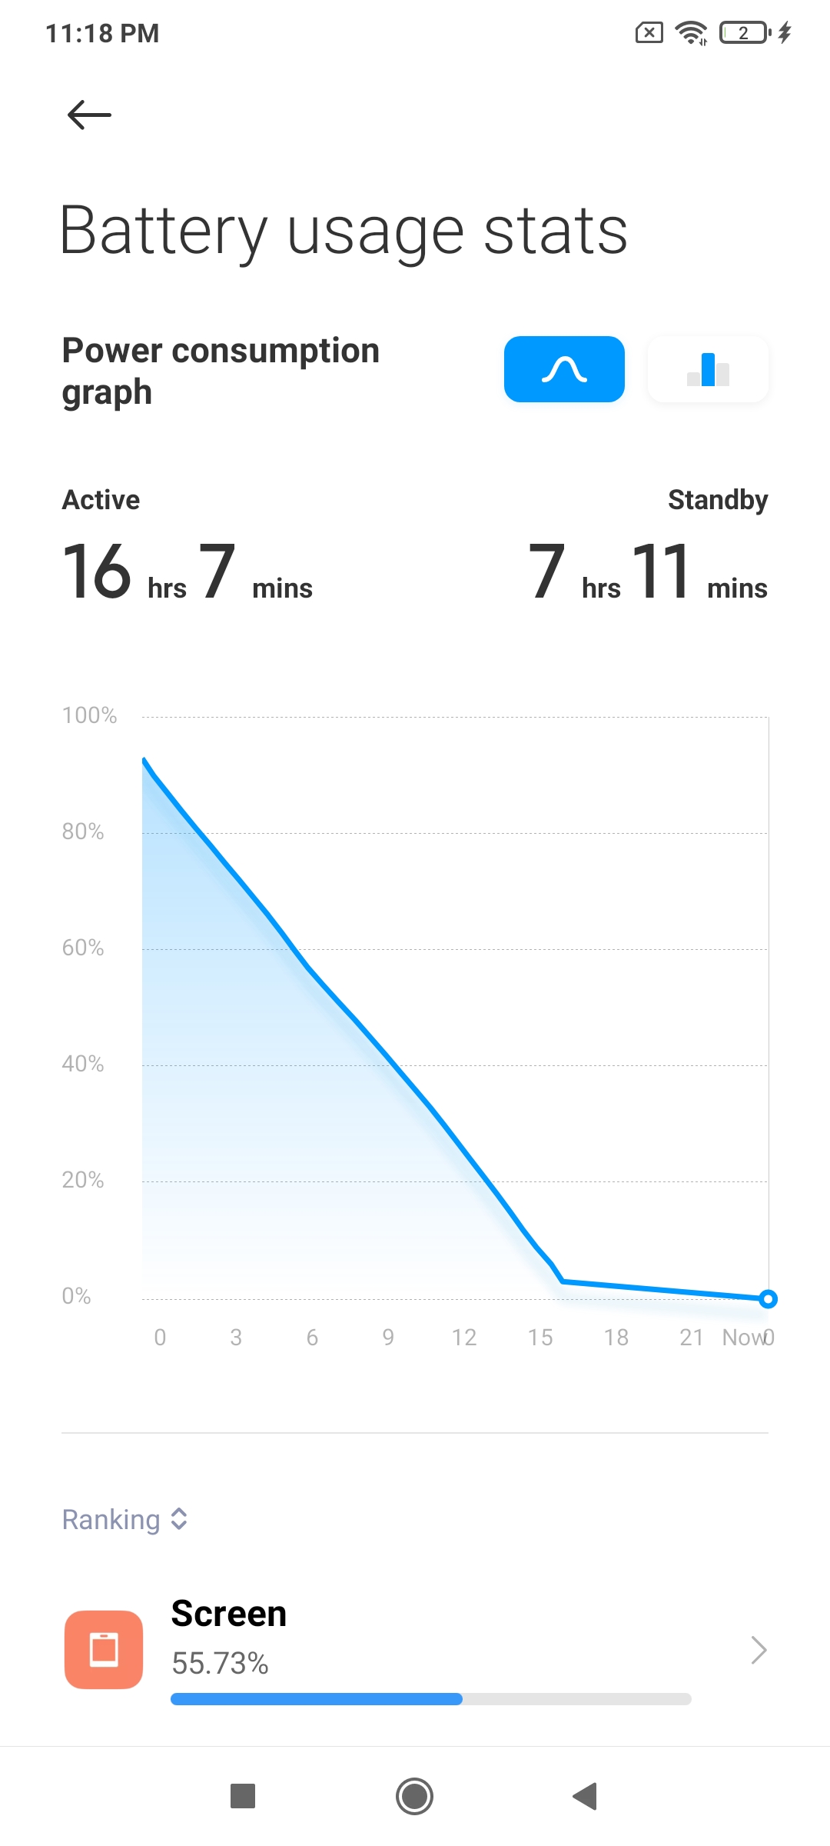Tap the current battery point on graph
The height and width of the screenshot is (1846, 830).
[768, 1299]
